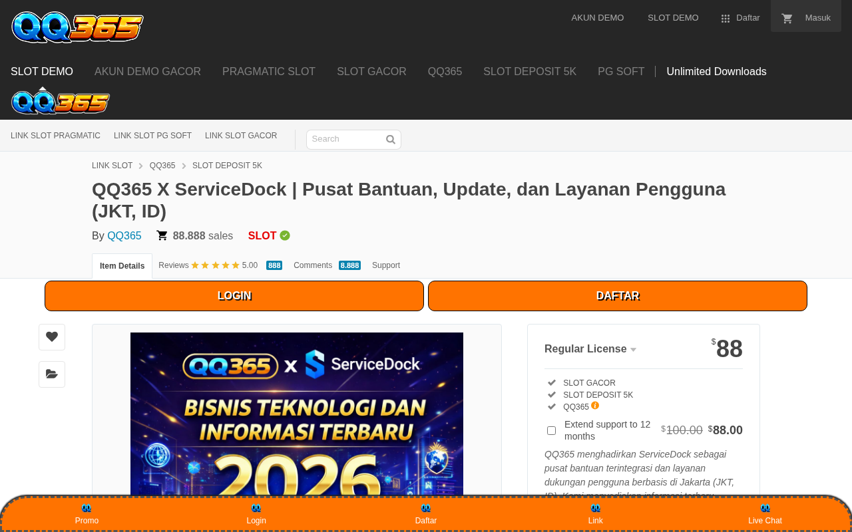The image size is (852, 532).
Task: Click the QQ365 logo at top left
Action: [77, 27]
